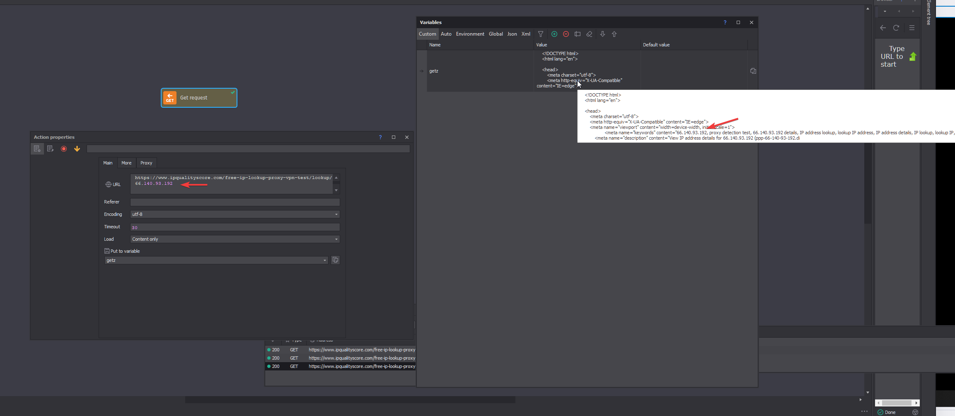
Task: Expand the Load Content only dropdown
Action: coord(336,239)
